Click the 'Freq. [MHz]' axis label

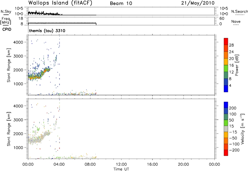6,21
